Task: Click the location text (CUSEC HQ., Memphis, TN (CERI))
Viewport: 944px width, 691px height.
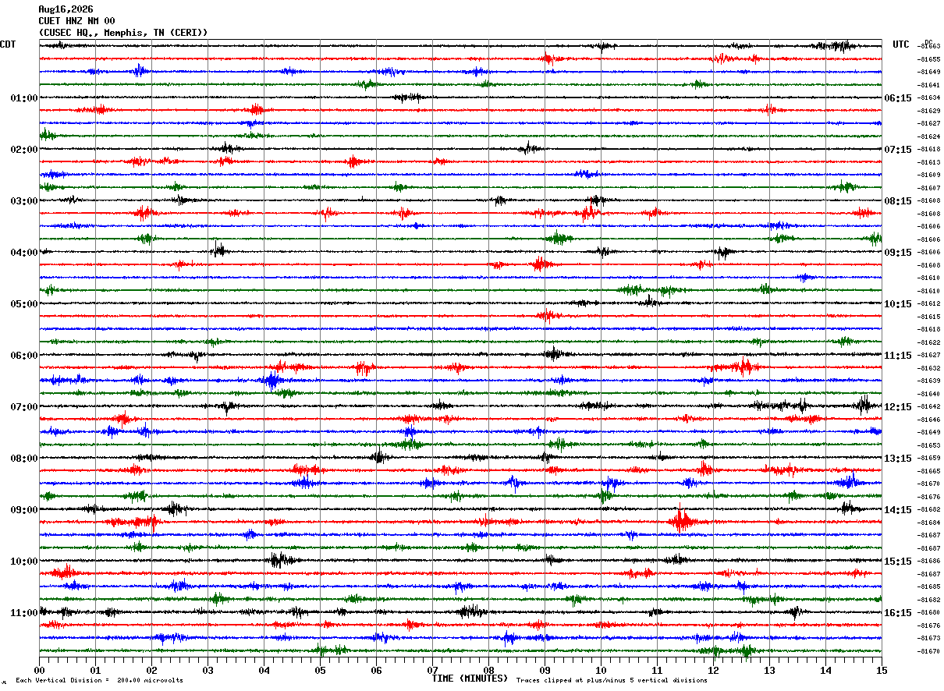Action: point(123,33)
